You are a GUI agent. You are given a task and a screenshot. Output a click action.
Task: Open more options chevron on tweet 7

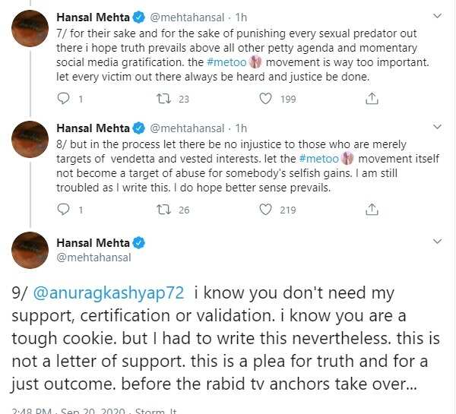(438, 15)
